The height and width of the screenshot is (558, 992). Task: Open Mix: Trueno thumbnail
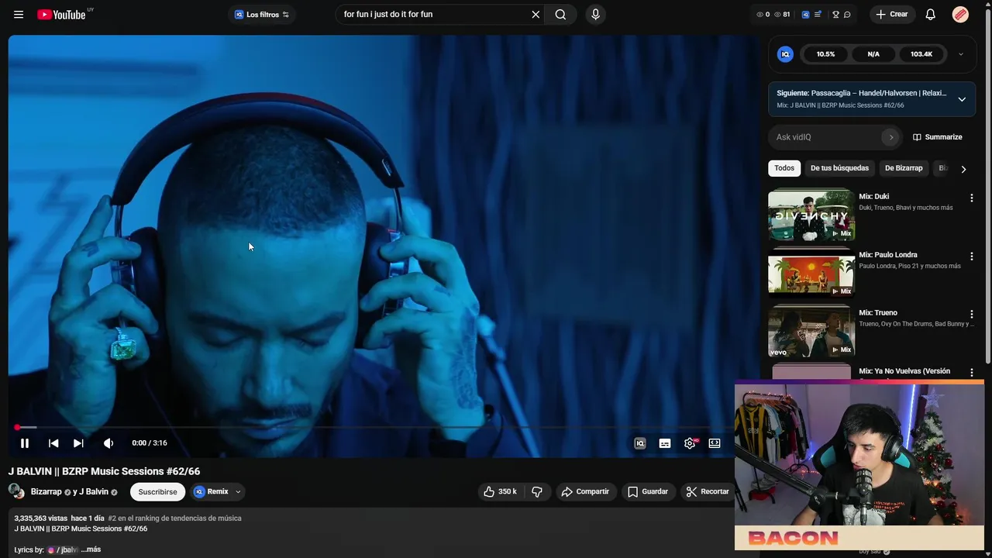[x=811, y=332]
